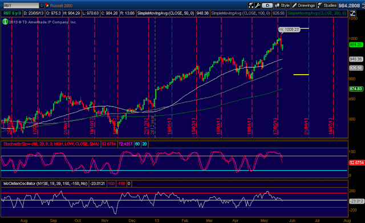Click the Russell 2000 description label

[x=61, y=6]
